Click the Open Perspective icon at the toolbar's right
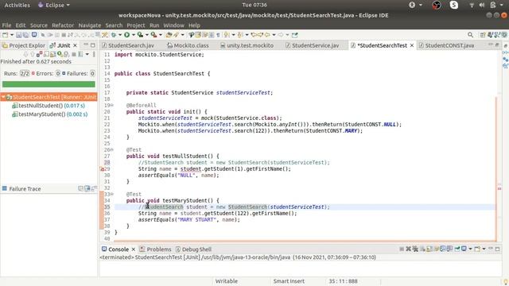509x286 pixels. click(x=483, y=35)
